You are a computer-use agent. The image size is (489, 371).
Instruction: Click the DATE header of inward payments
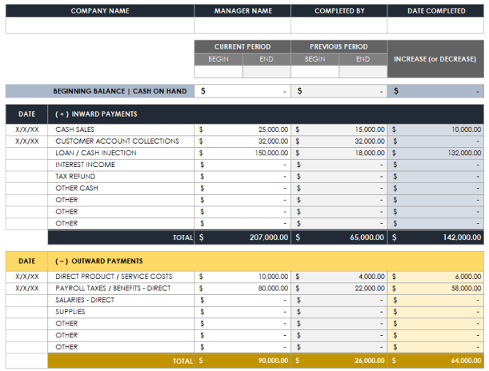(x=27, y=114)
